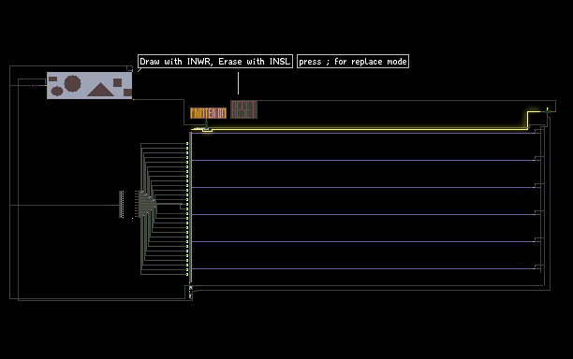Click the gray vertical bar left of print area
The height and width of the screenshot is (359, 573).
[x=190, y=208]
